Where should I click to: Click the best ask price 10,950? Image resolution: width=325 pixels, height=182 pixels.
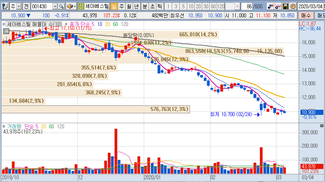195,15
